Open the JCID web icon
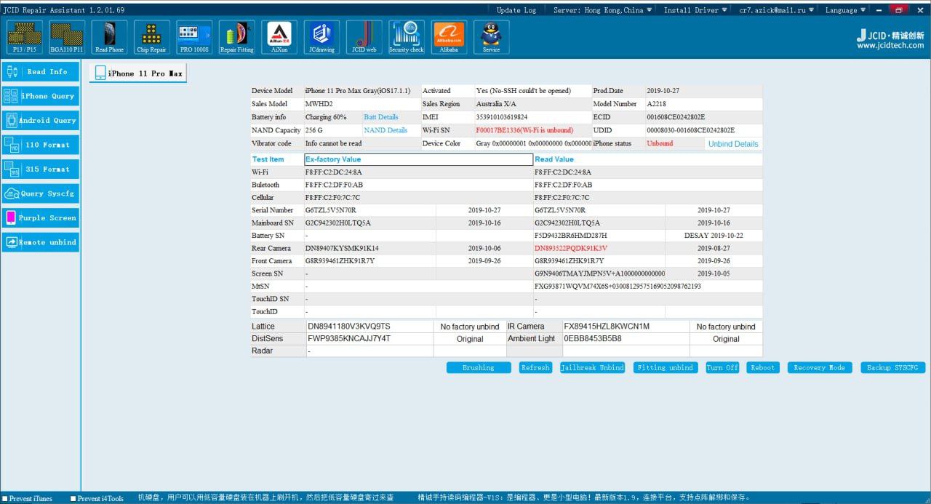The height and width of the screenshot is (504, 931). click(x=364, y=36)
